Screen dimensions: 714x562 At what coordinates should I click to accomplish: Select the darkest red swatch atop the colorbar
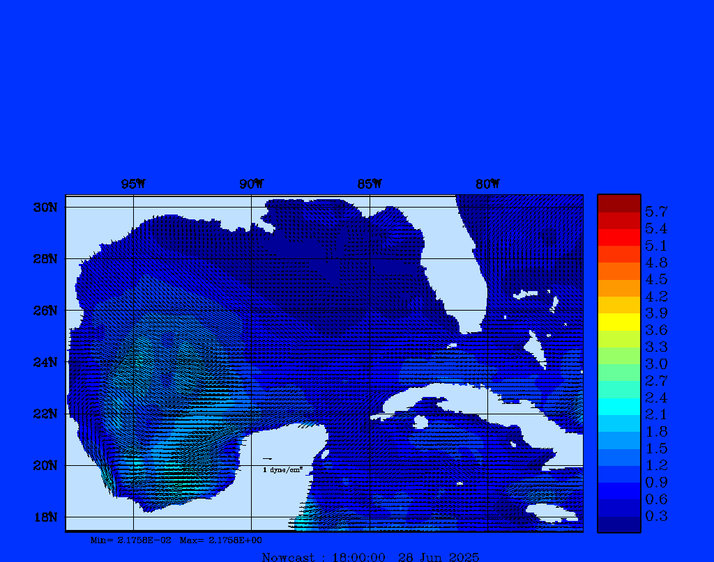[618, 203]
